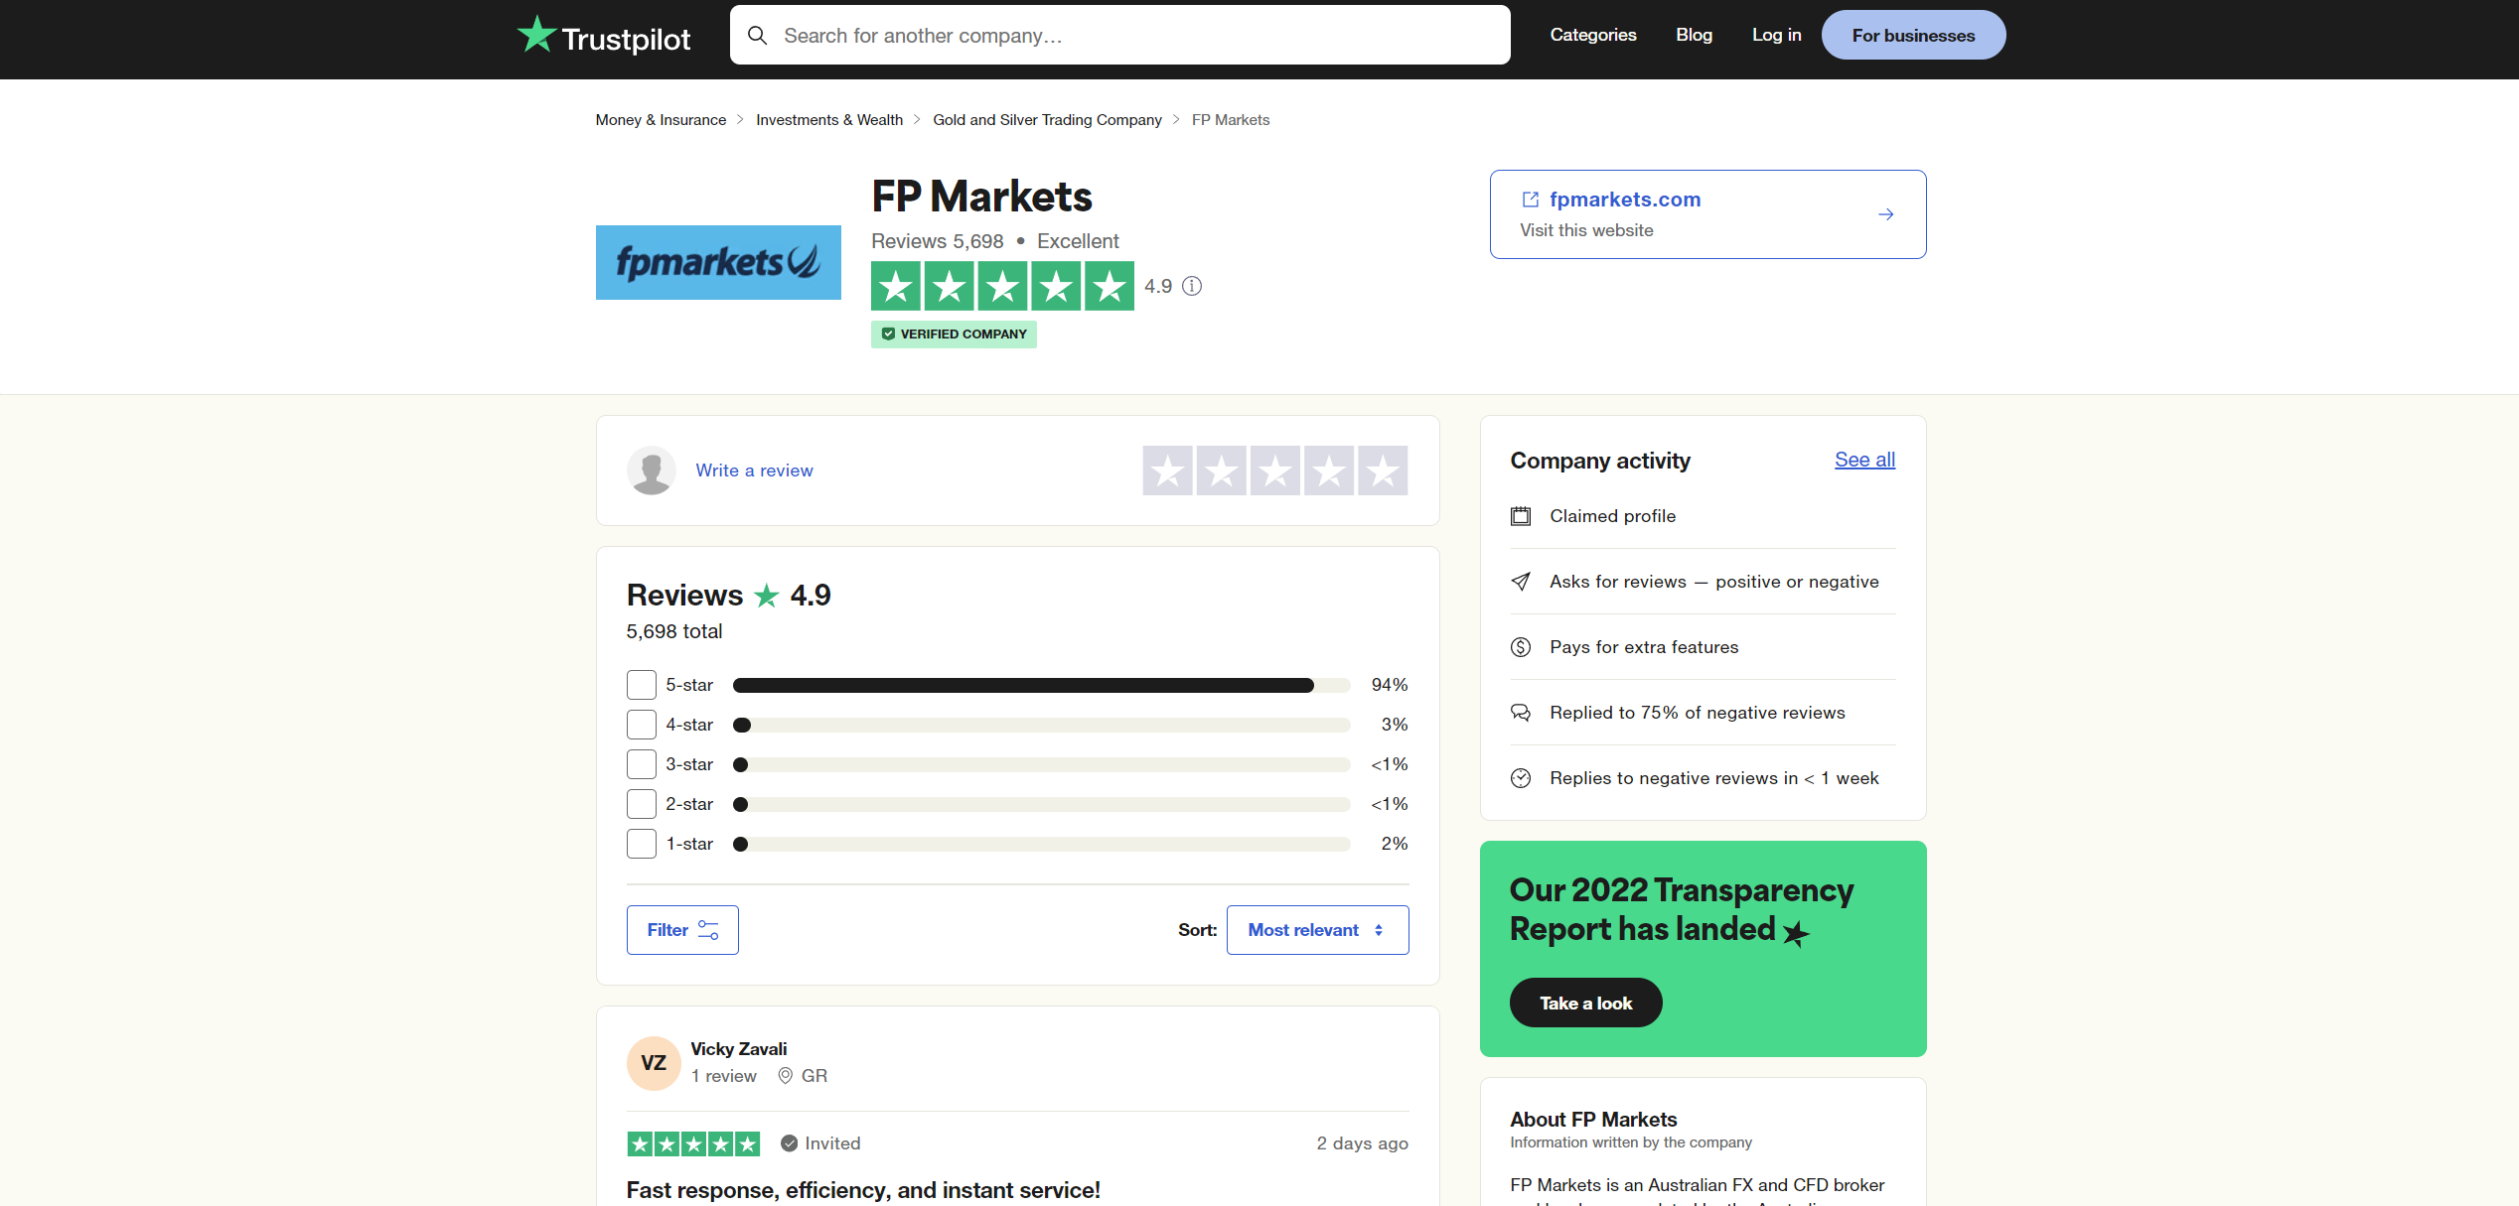The height and width of the screenshot is (1206, 2519).
Task: Check the 5-star filter checkbox
Action: point(641,684)
